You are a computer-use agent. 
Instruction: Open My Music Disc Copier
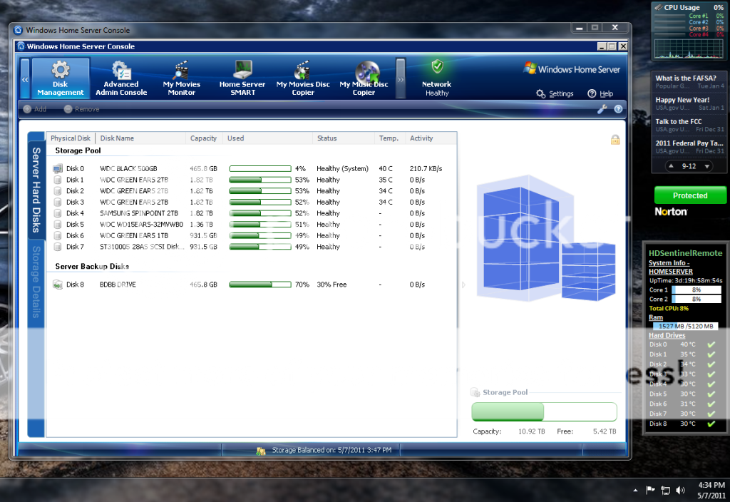coord(364,78)
